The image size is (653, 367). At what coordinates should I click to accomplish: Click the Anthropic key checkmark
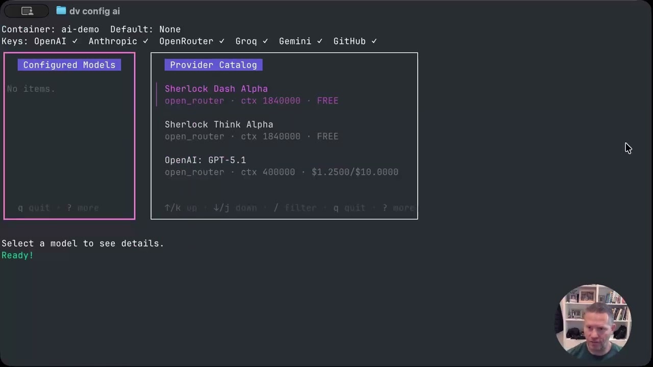pyautogui.click(x=145, y=41)
